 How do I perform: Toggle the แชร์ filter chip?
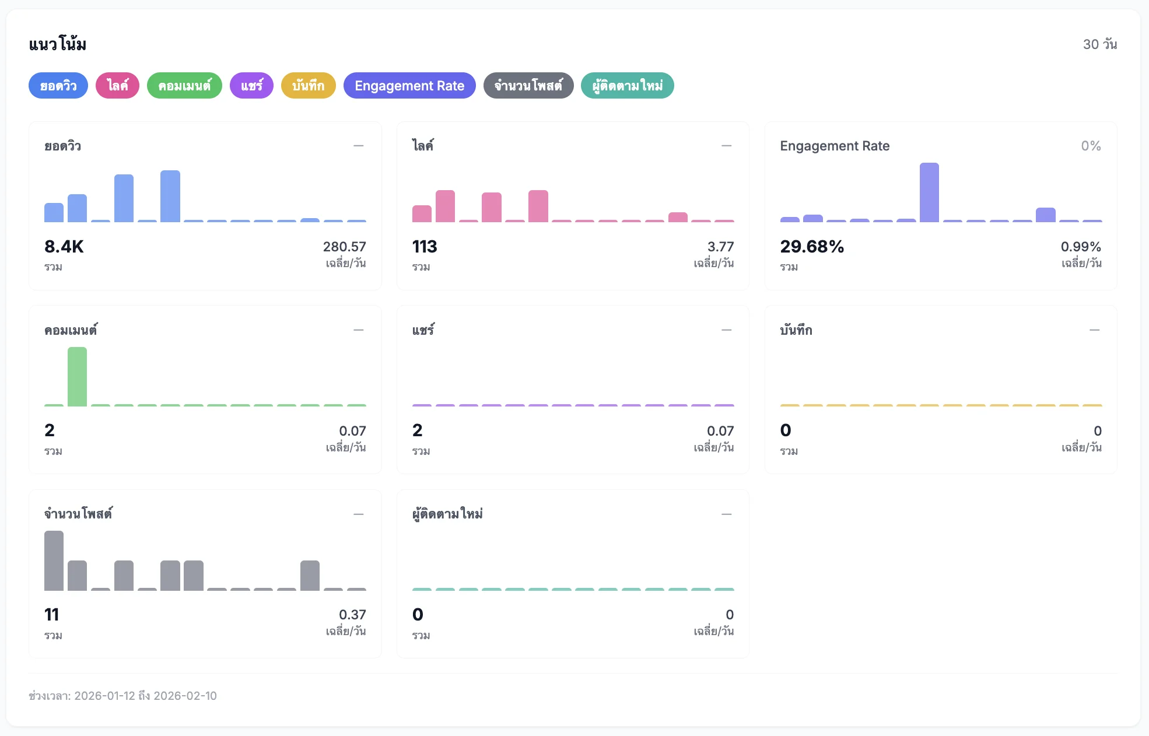(x=251, y=85)
